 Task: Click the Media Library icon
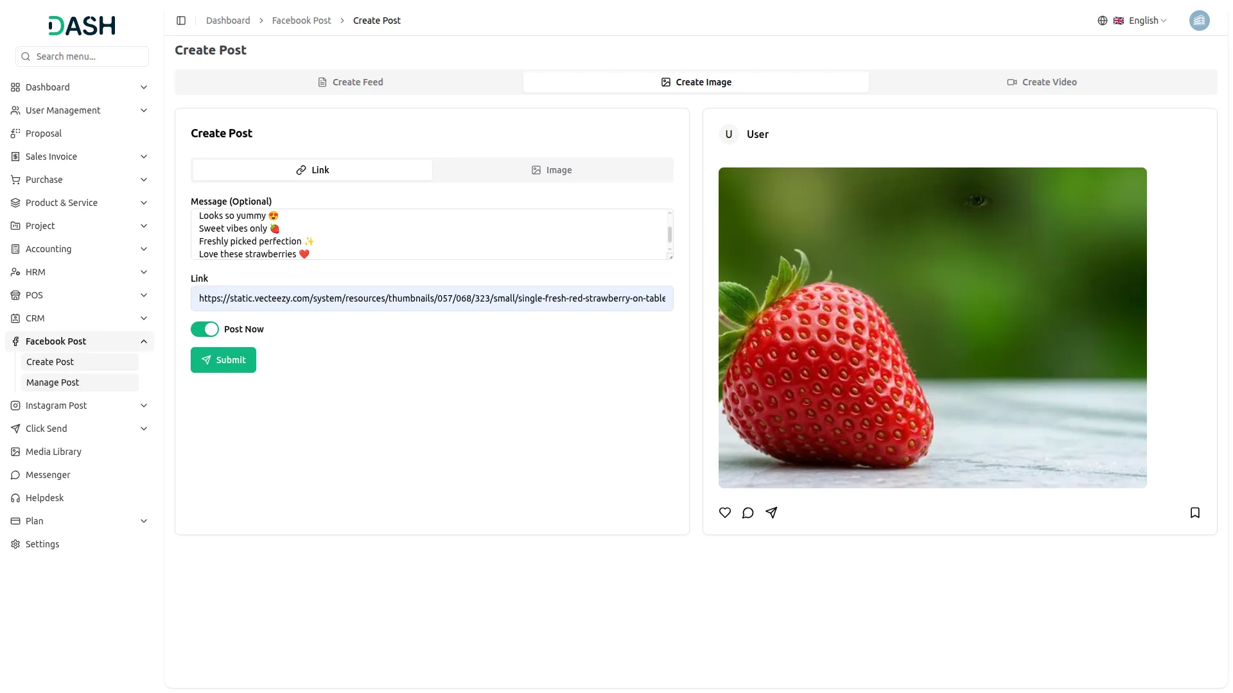pyautogui.click(x=15, y=452)
